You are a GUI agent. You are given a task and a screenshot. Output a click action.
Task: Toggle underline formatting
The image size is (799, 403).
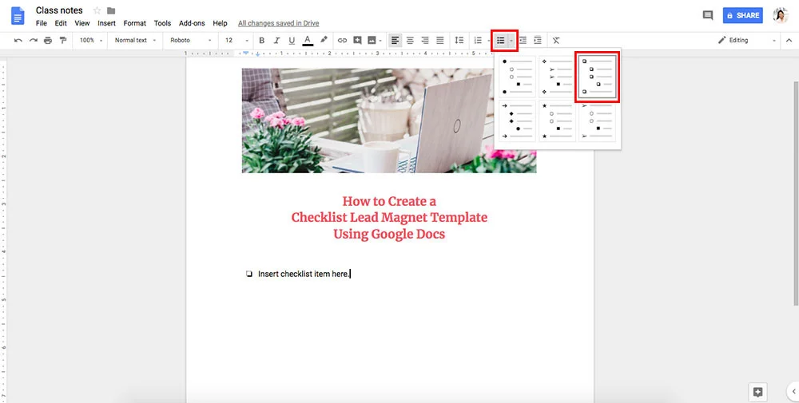coord(292,40)
